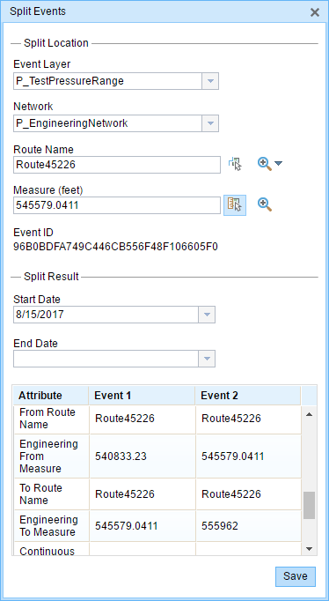The height and width of the screenshot is (601, 329).
Task: Click the From Route Name attribute label
Action: tap(48, 419)
